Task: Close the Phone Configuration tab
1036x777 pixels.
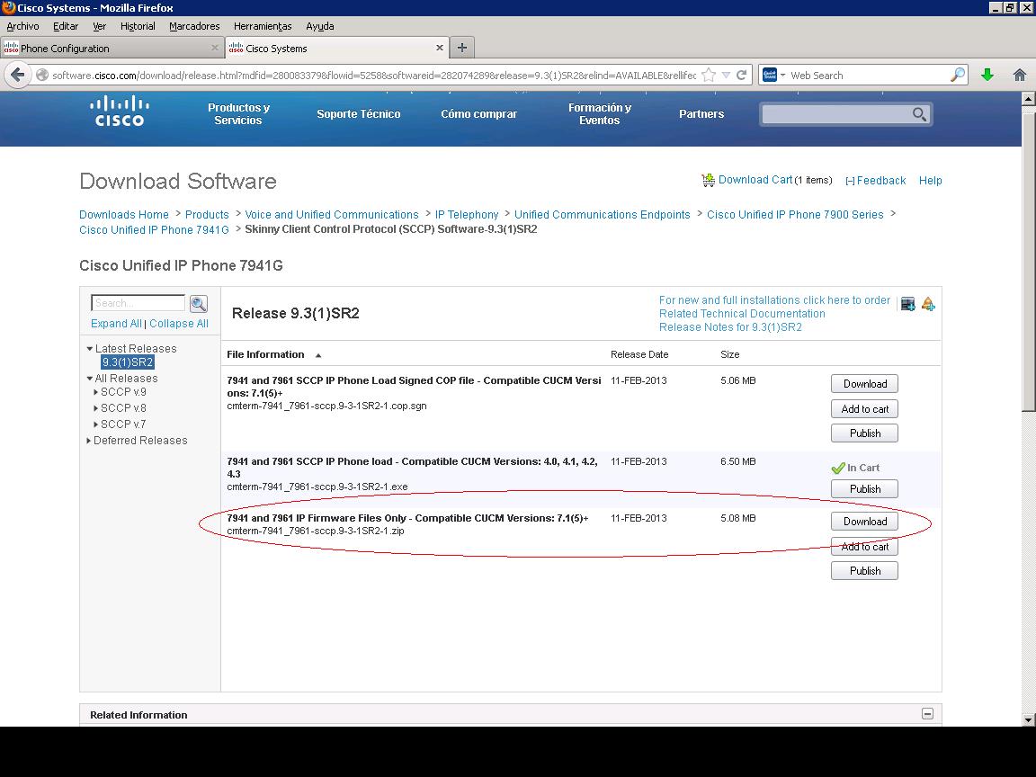Action: (x=215, y=48)
